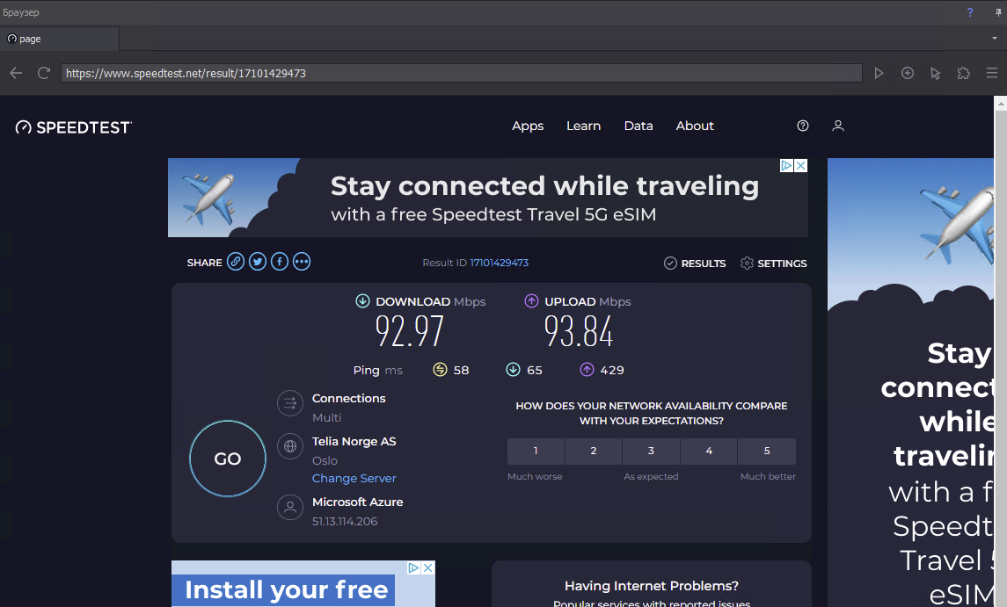Screen dimensions: 1007x607
Task: Click the help circle icon in site header
Action: (x=803, y=126)
